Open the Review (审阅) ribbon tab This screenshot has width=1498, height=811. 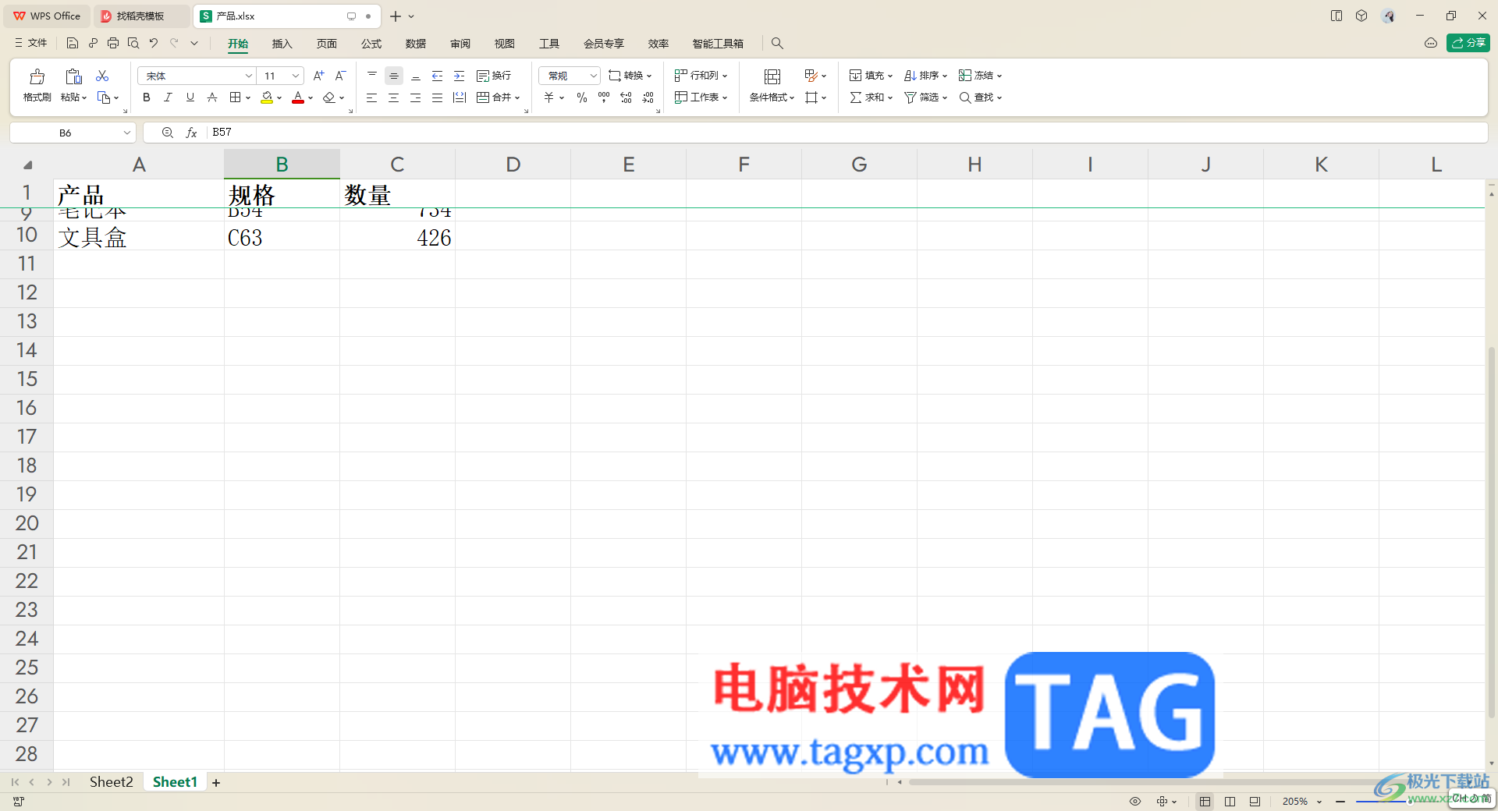click(460, 44)
